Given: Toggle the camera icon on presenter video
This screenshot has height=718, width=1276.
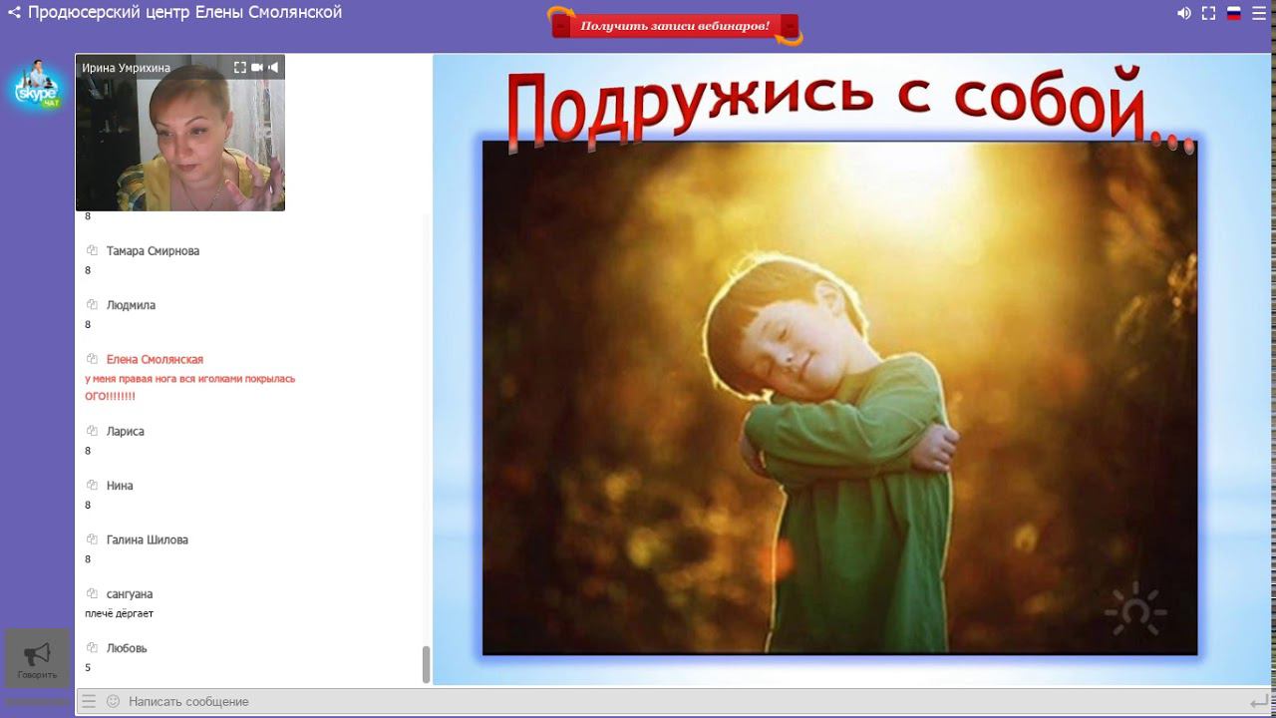Looking at the screenshot, I should tap(257, 68).
